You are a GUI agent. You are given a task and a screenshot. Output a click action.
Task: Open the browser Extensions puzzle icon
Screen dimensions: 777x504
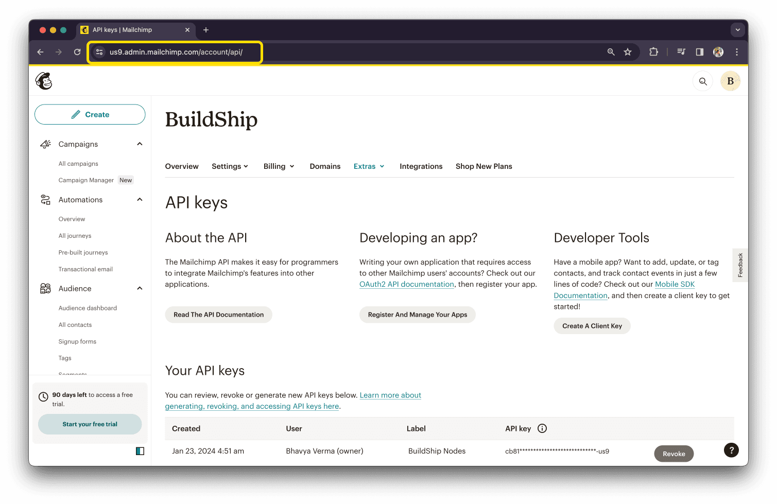point(653,52)
